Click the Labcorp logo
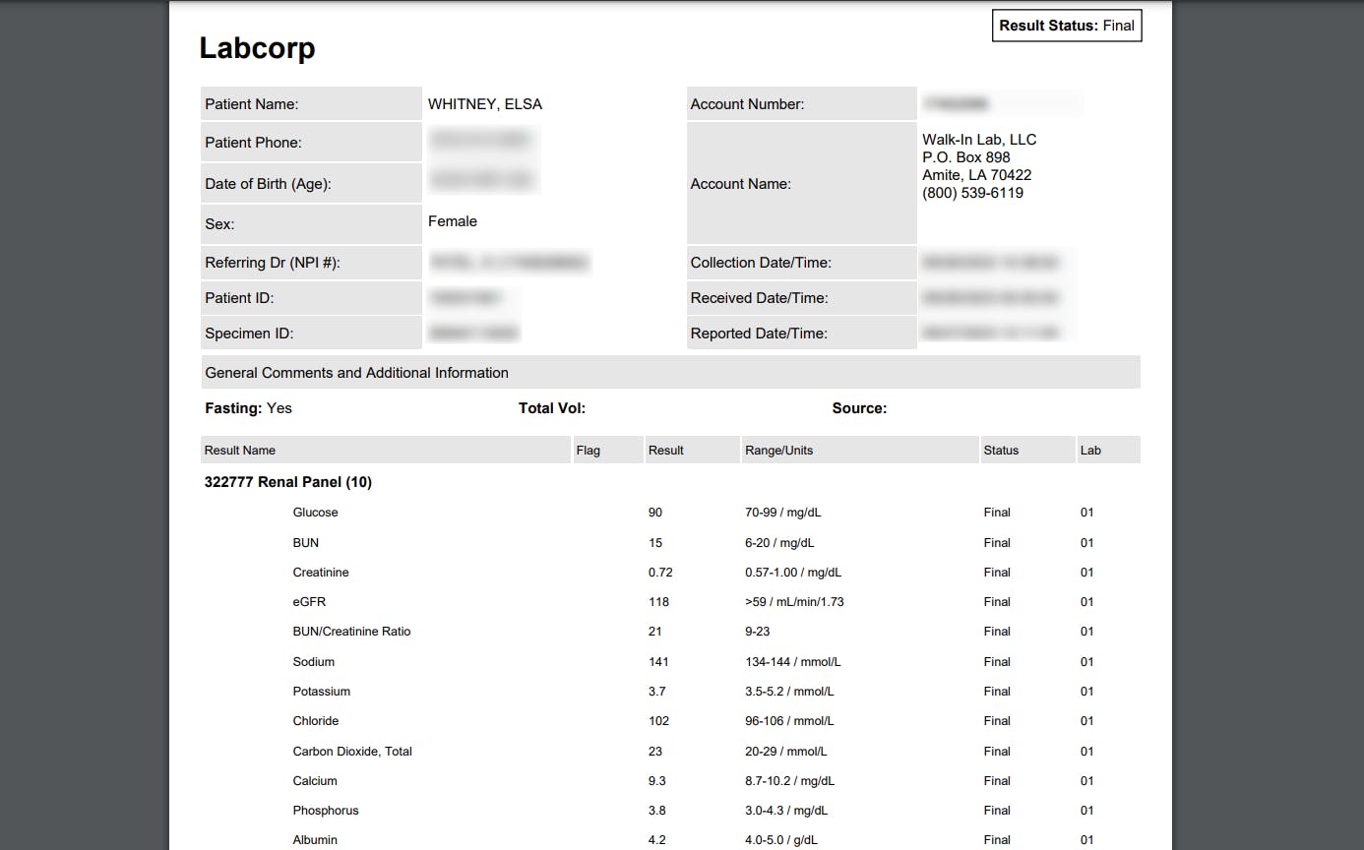This screenshot has height=850, width=1364. [257, 47]
